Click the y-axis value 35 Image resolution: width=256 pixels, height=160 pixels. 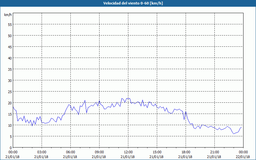[10, 69]
